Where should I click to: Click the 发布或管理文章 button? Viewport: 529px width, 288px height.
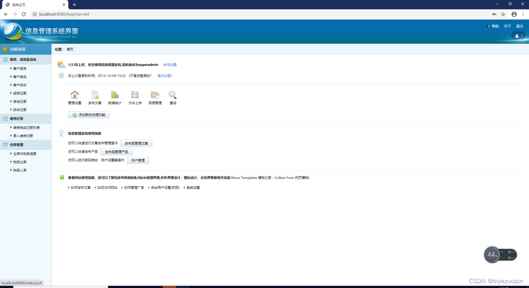click(x=136, y=143)
